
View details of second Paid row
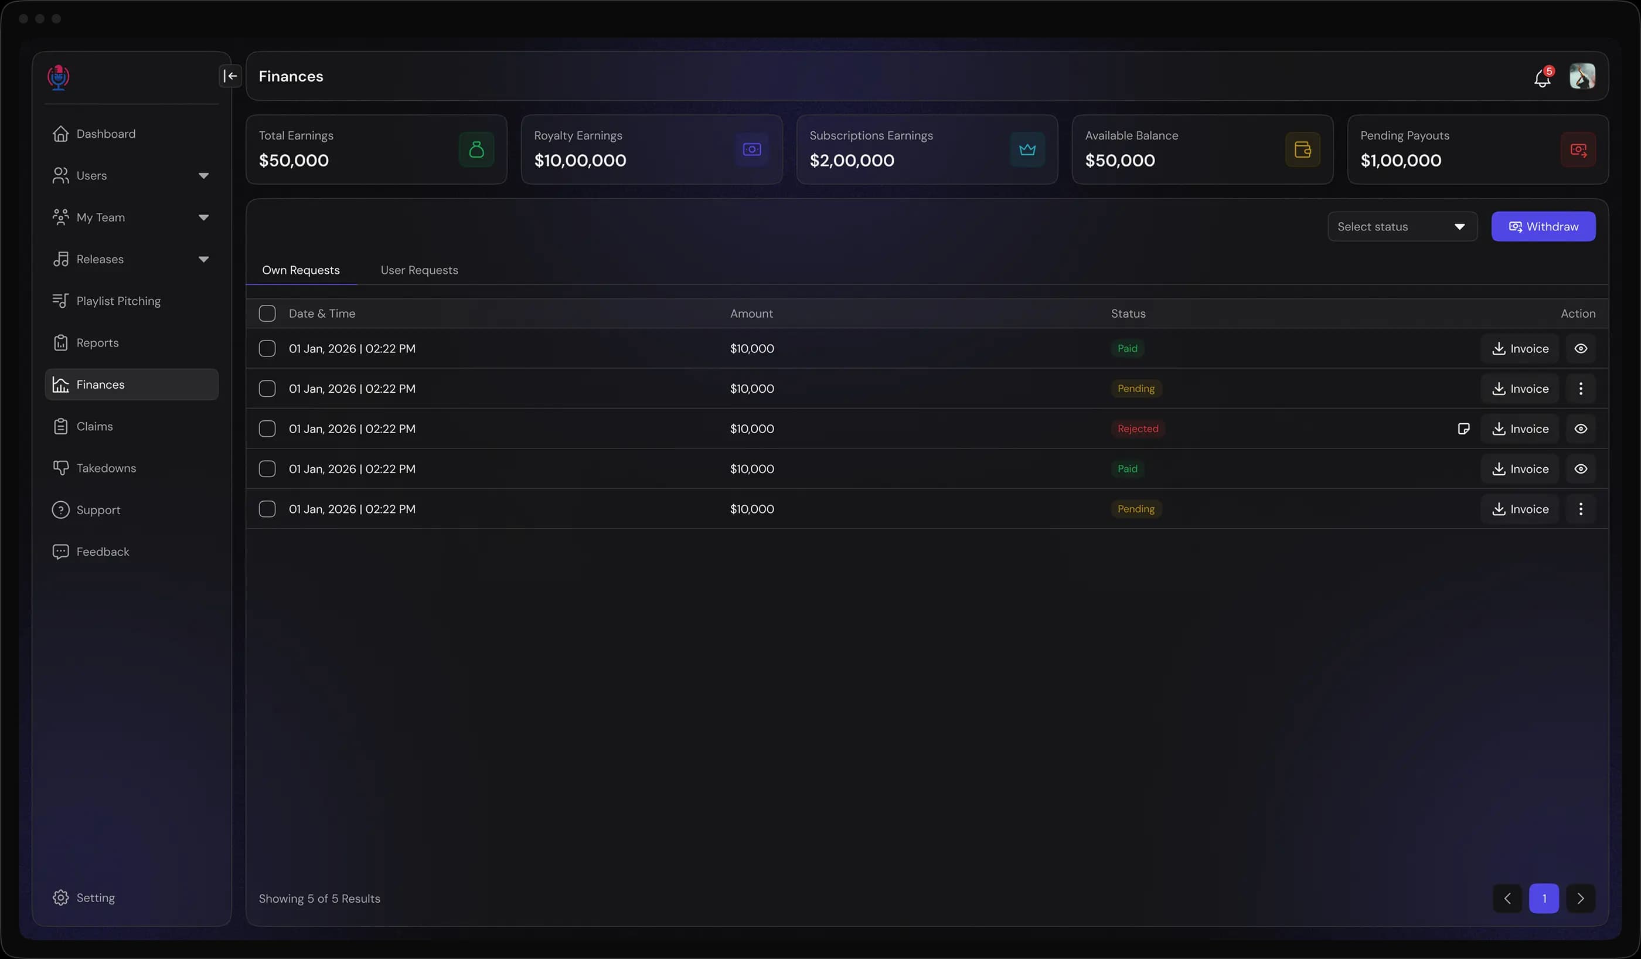1581,469
